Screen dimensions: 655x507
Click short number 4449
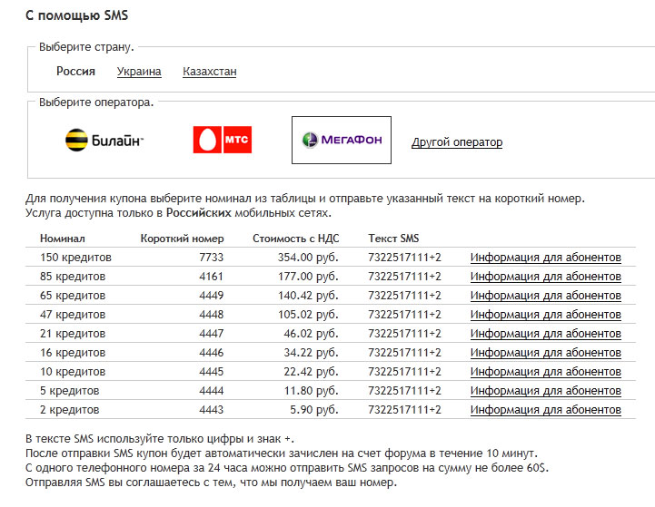coord(212,296)
